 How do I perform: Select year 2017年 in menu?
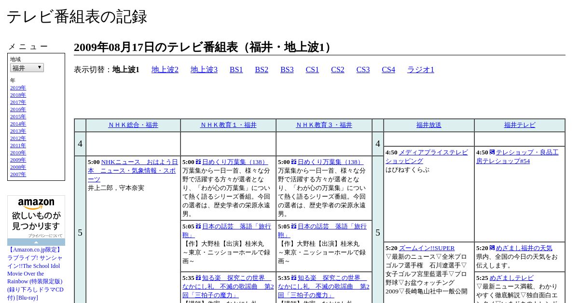[x=18, y=102]
